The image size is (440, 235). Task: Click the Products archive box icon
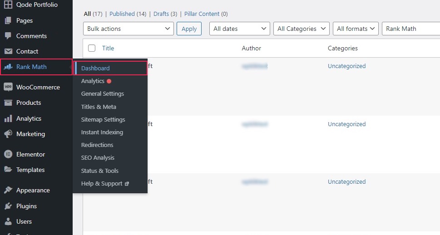click(x=8, y=103)
